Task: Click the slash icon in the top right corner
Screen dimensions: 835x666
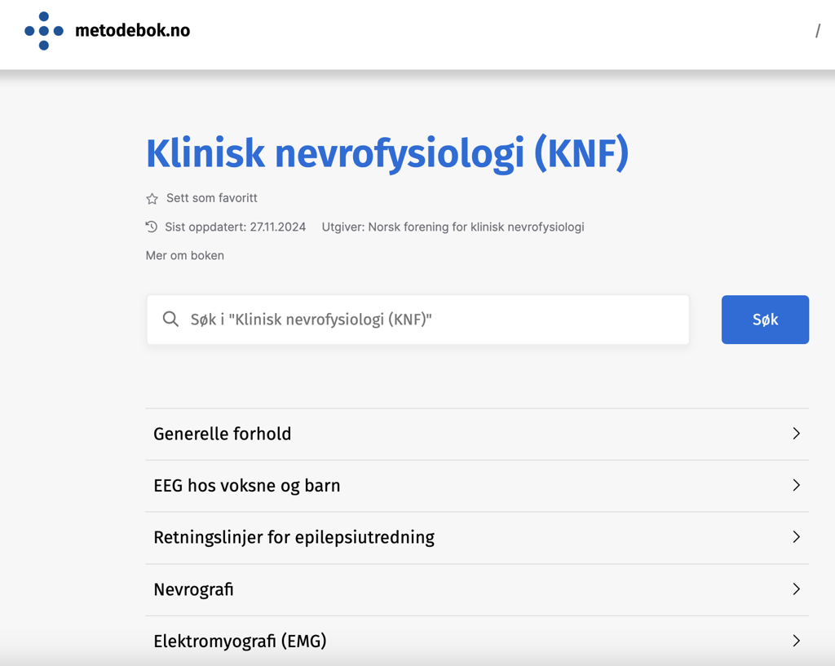Action: coord(818,30)
